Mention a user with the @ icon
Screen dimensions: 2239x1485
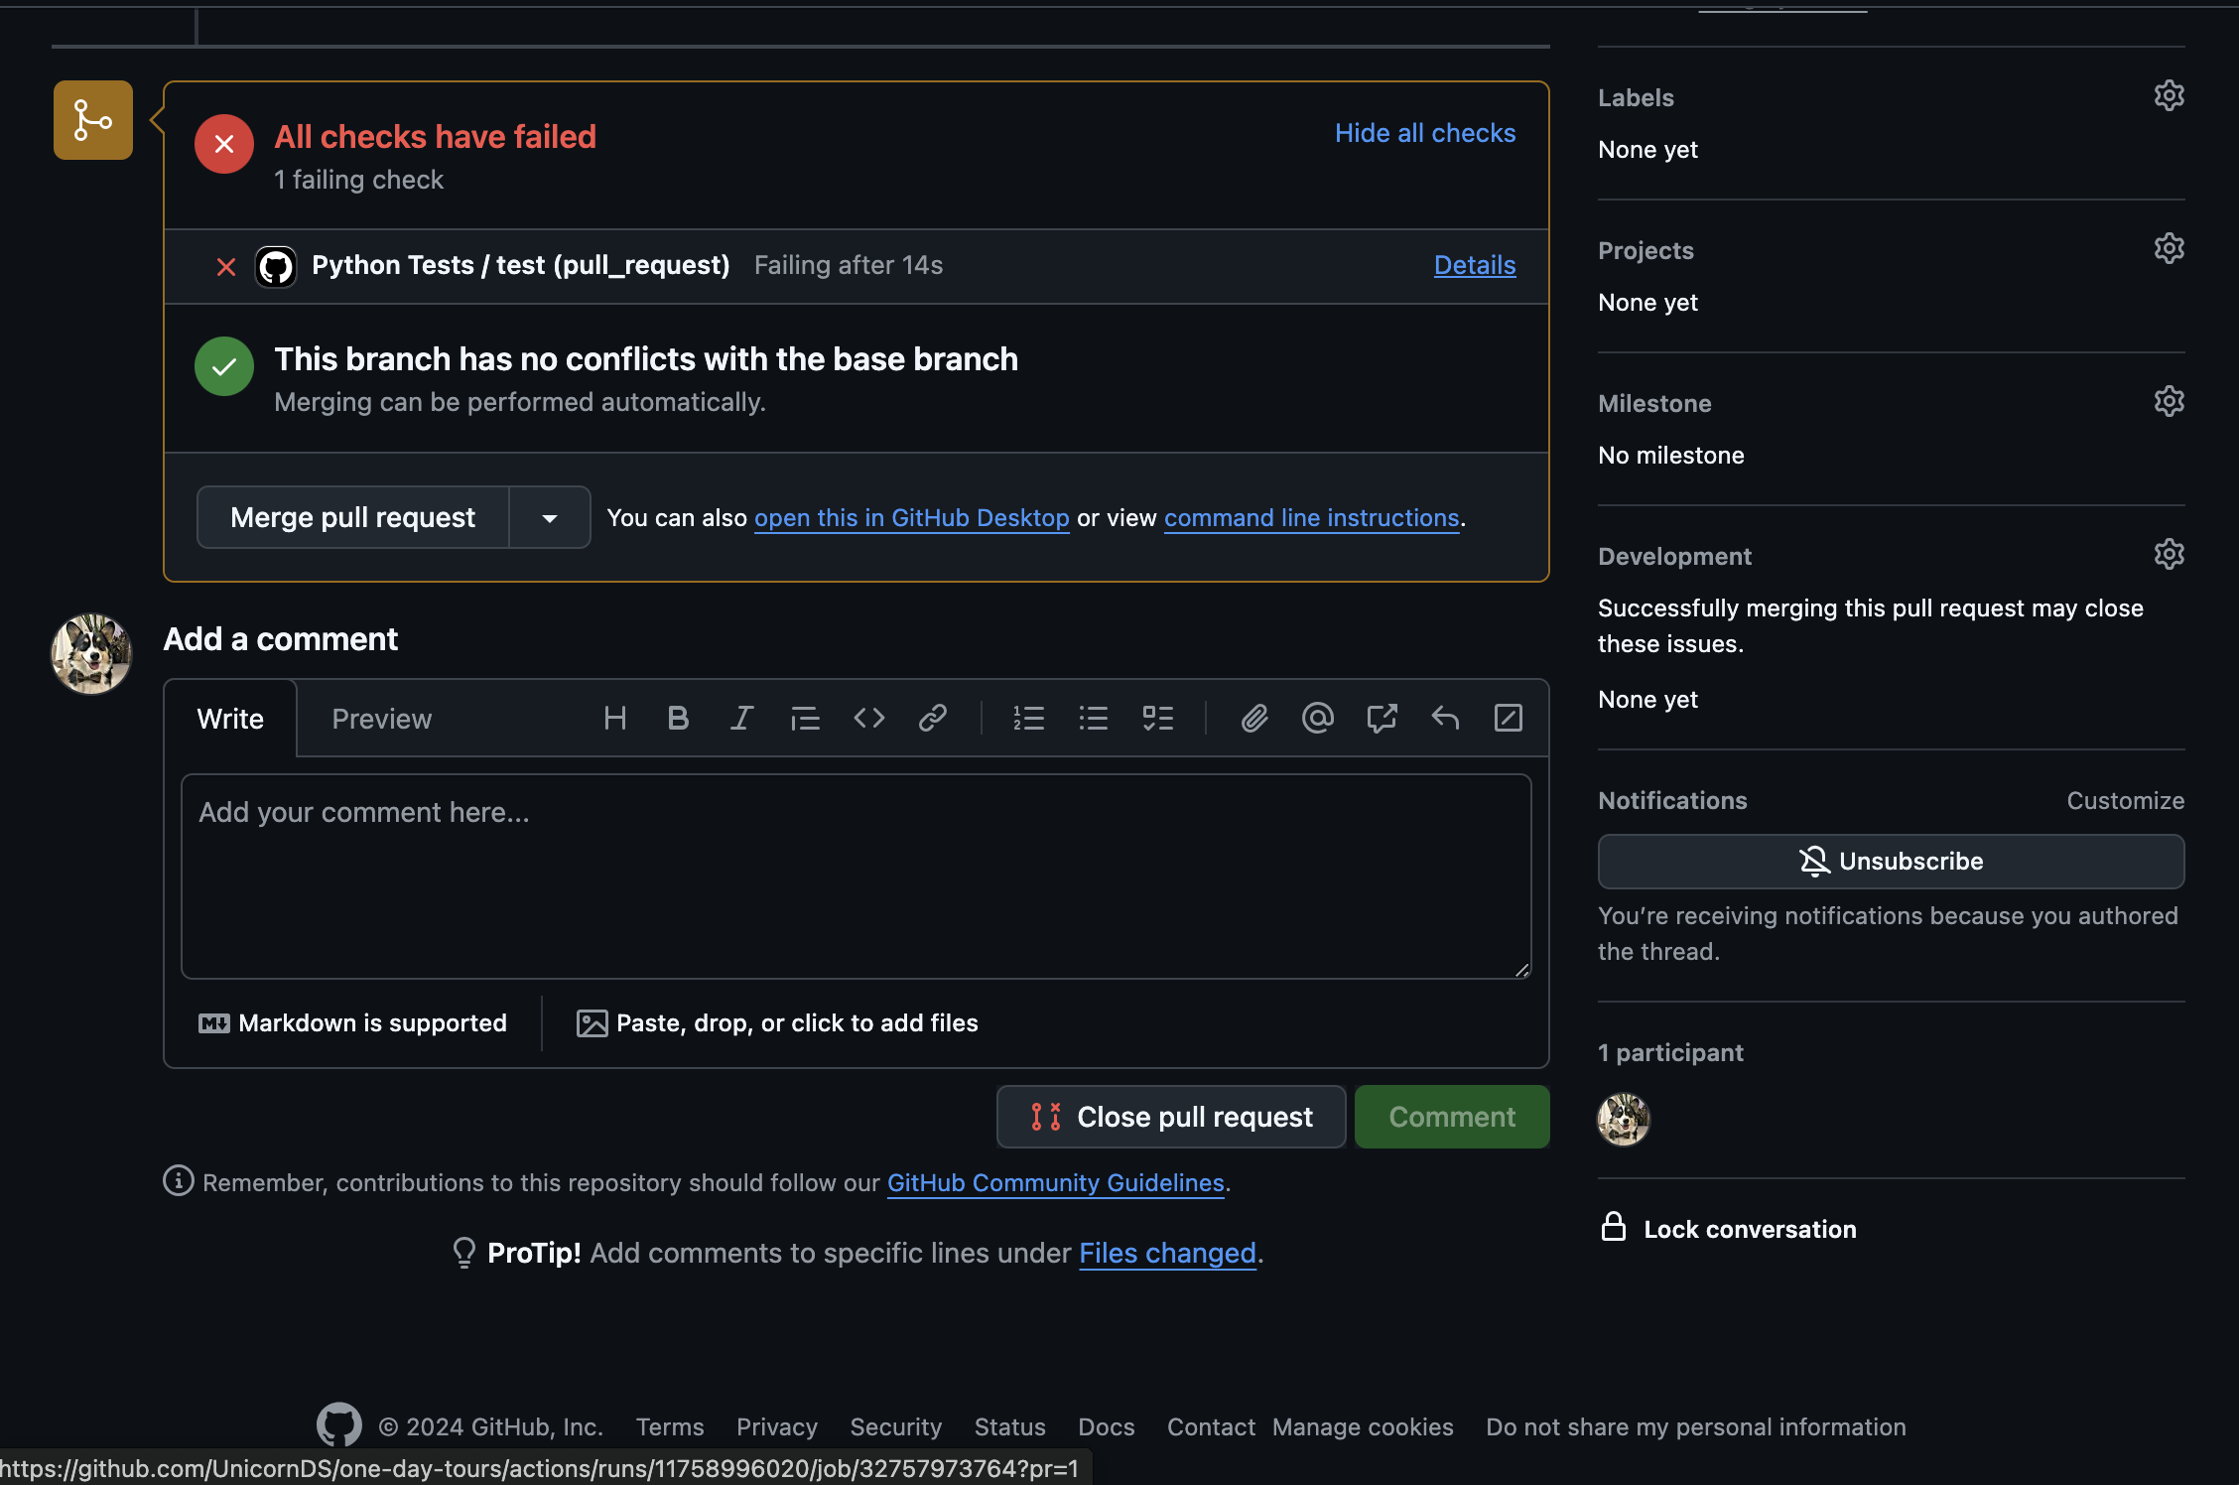pyautogui.click(x=1318, y=718)
